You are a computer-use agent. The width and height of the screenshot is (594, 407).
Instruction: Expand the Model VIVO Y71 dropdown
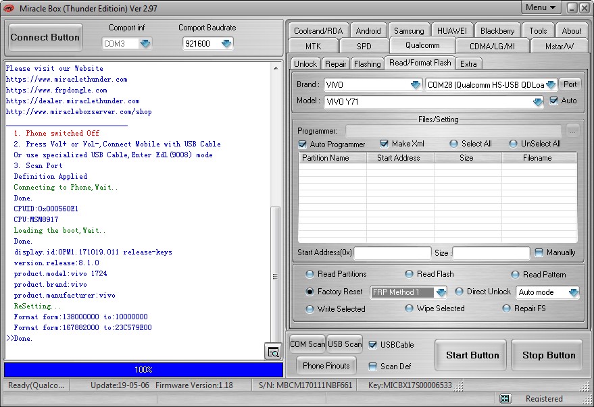(x=537, y=102)
